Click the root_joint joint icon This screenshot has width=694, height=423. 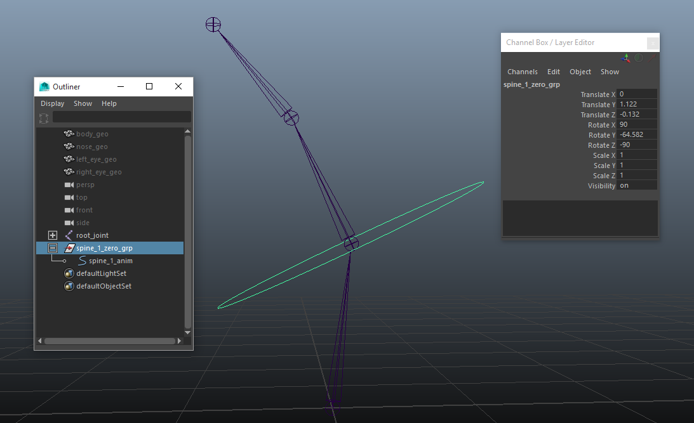tap(69, 235)
